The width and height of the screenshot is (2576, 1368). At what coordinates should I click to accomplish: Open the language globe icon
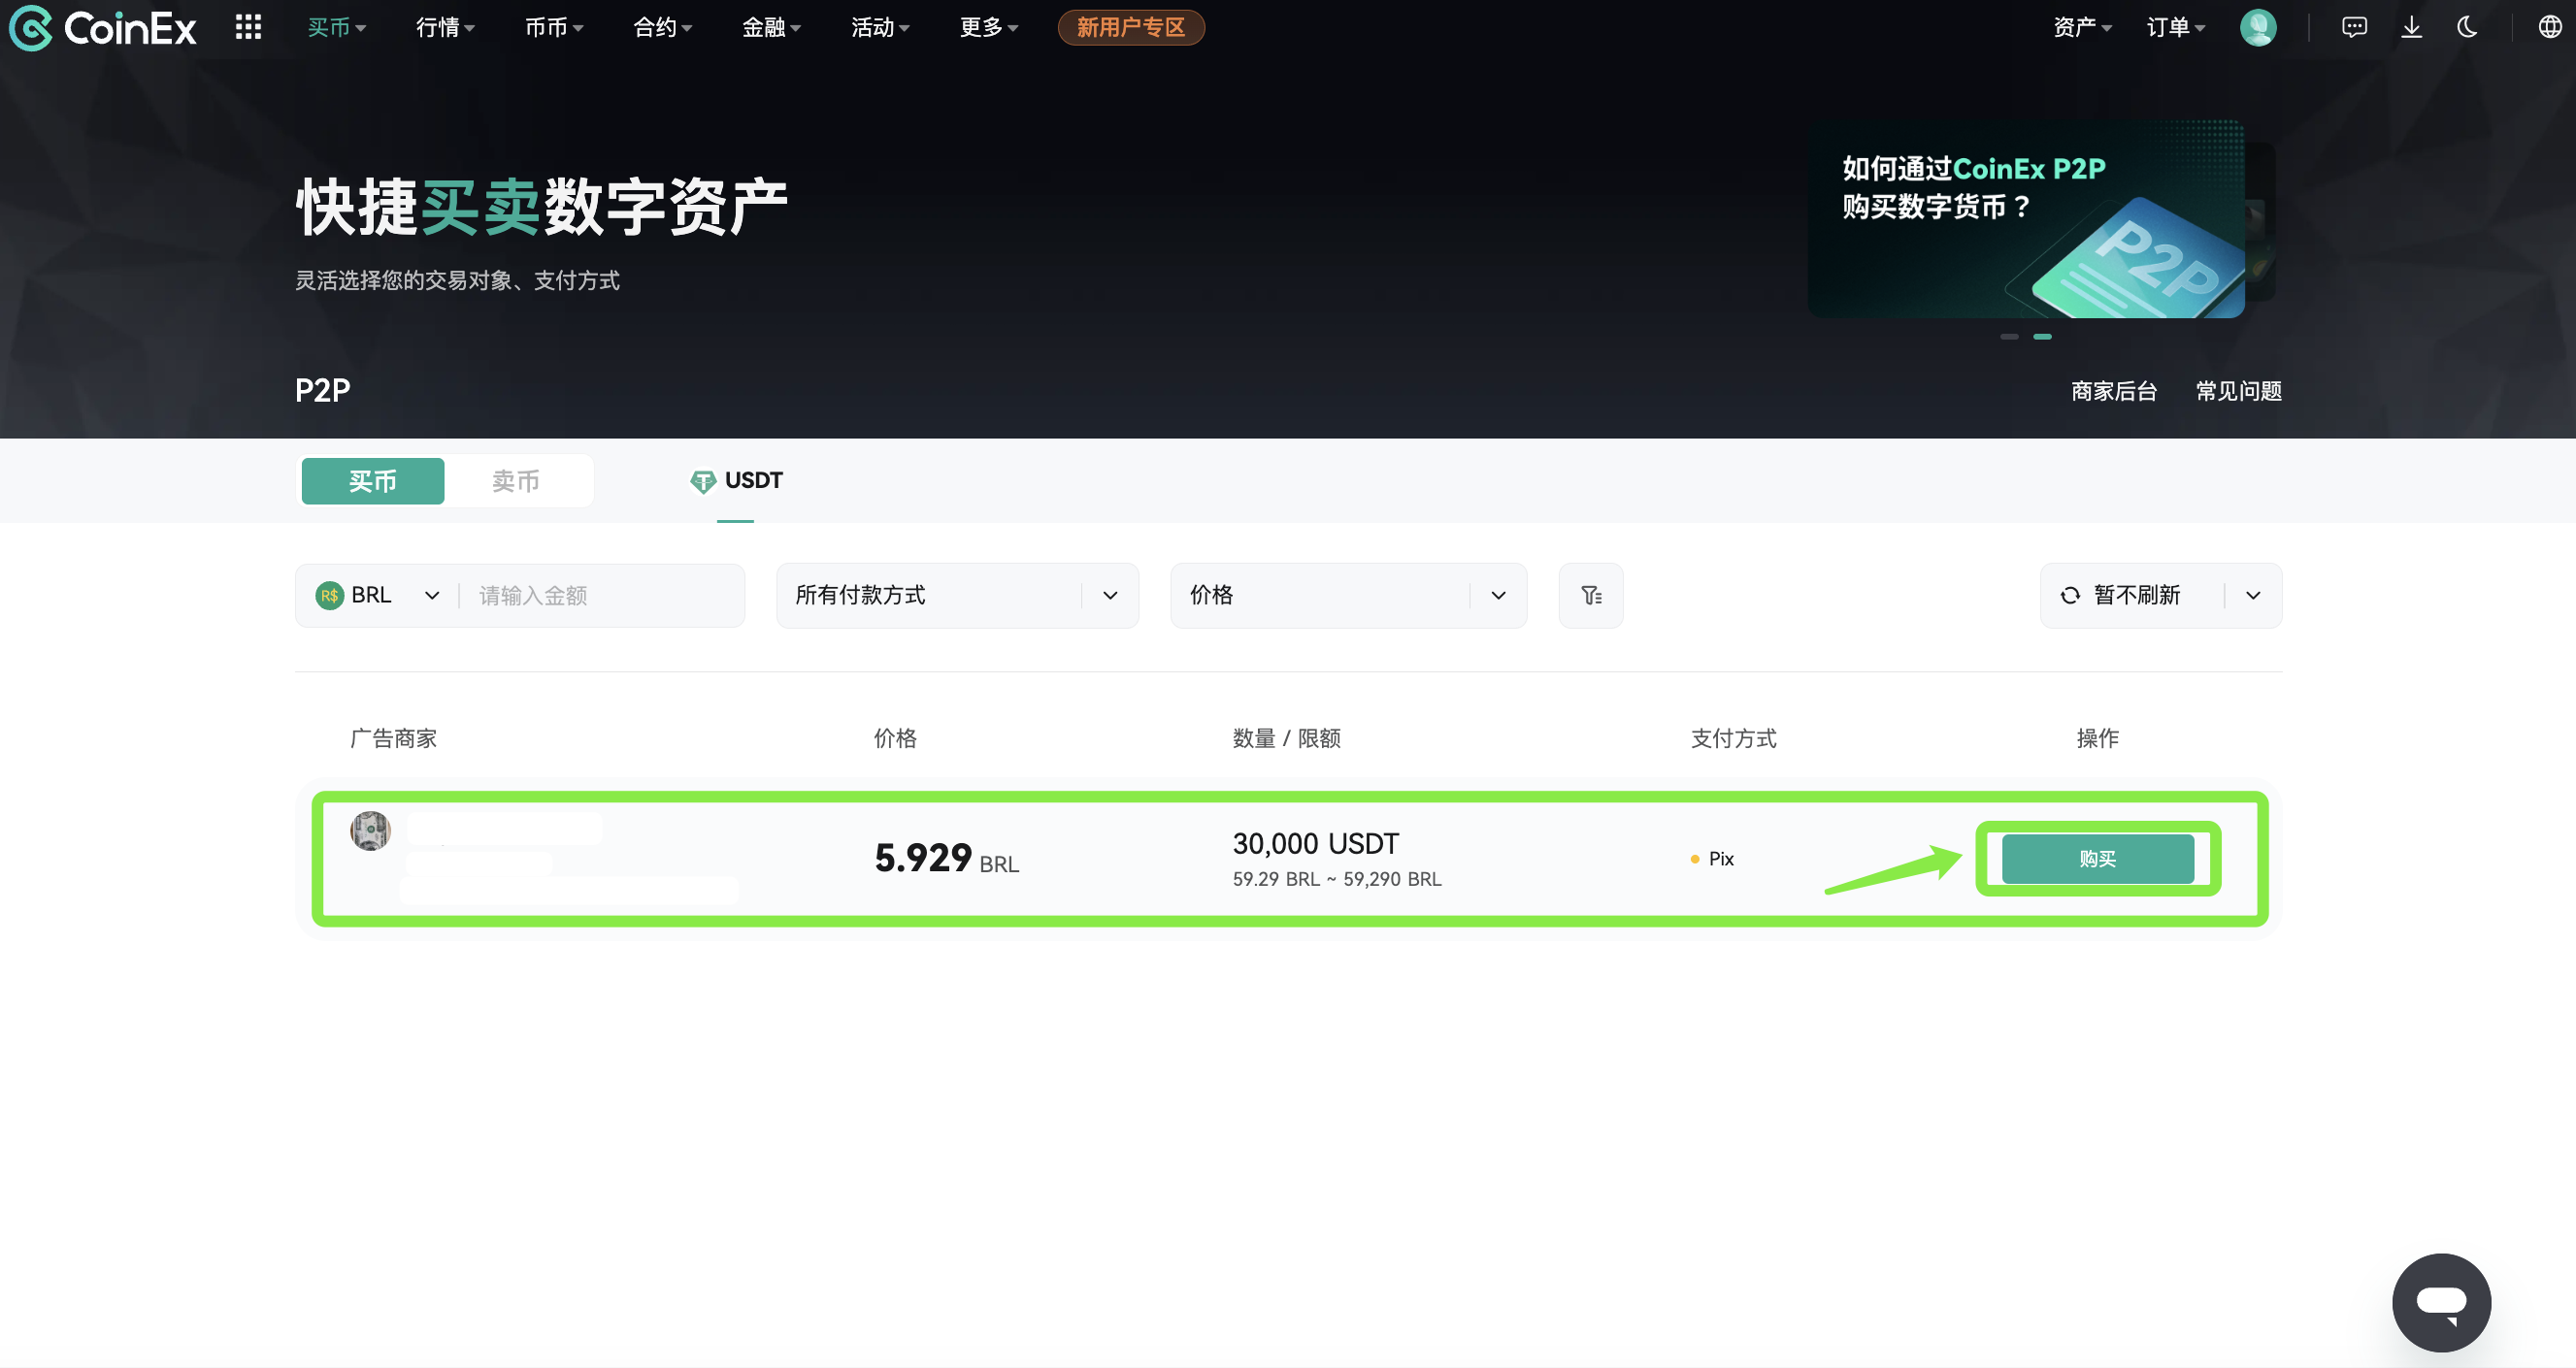[x=2549, y=27]
